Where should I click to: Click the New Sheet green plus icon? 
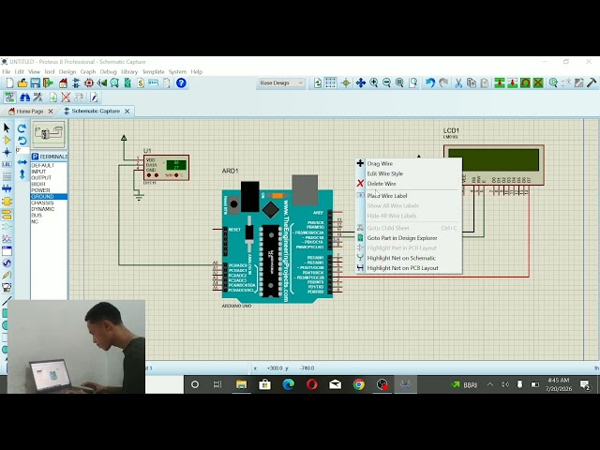[x=52, y=97]
